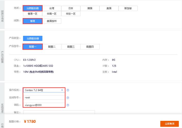Click the 备注 remarks input field
This screenshot has height=128, width=182.
59,112
